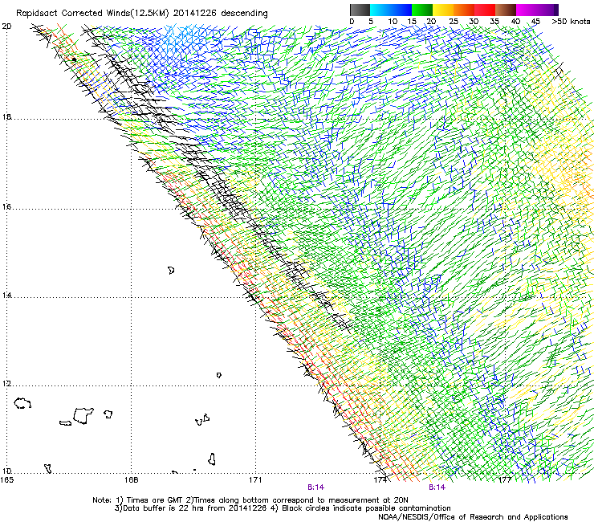The width and height of the screenshot is (594, 522).
Task: Click the '>50 knots' legend label
Action: 571,22
